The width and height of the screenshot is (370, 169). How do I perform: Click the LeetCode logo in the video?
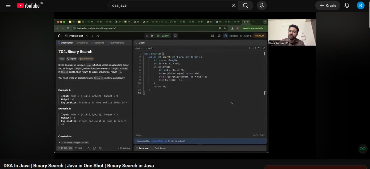coord(59,36)
